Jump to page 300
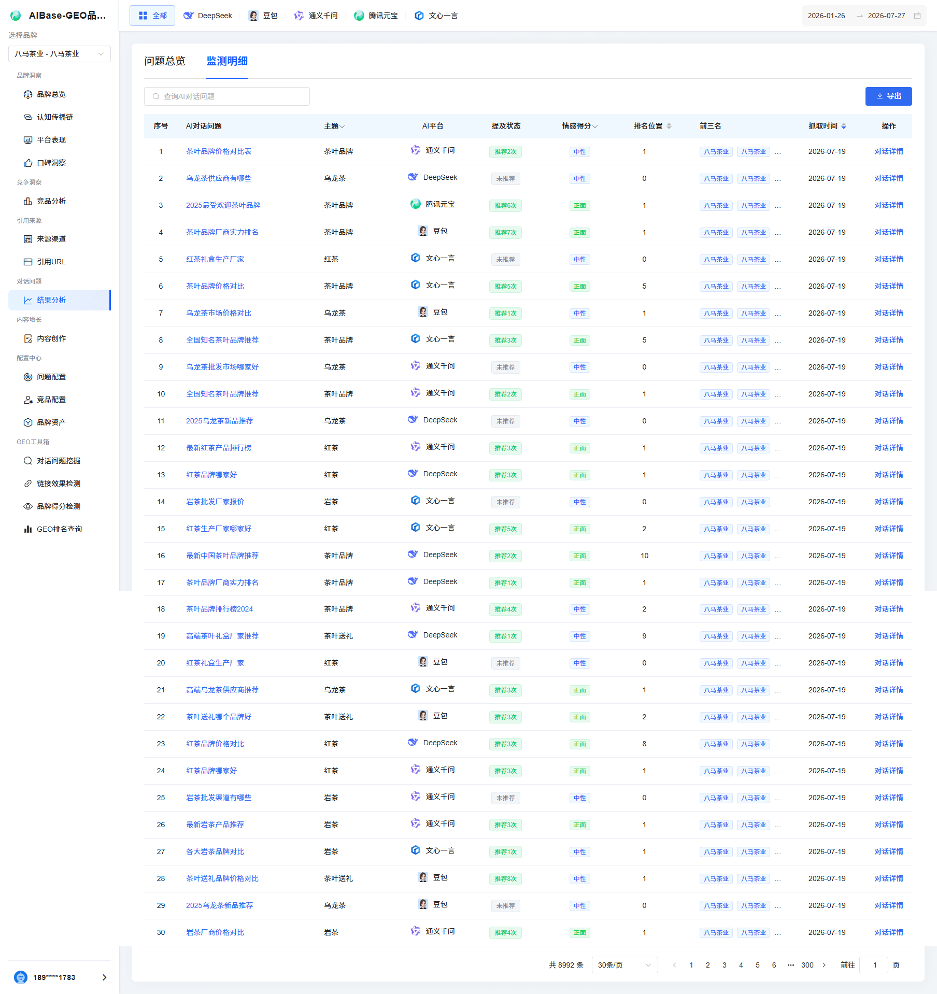Viewport: 937px width, 994px height. click(x=807, y=965)
